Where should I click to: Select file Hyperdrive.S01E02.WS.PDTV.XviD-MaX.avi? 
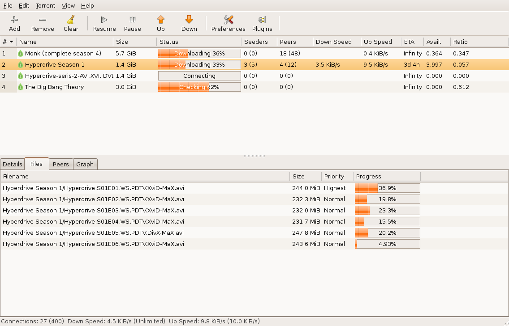pos(93,199)
